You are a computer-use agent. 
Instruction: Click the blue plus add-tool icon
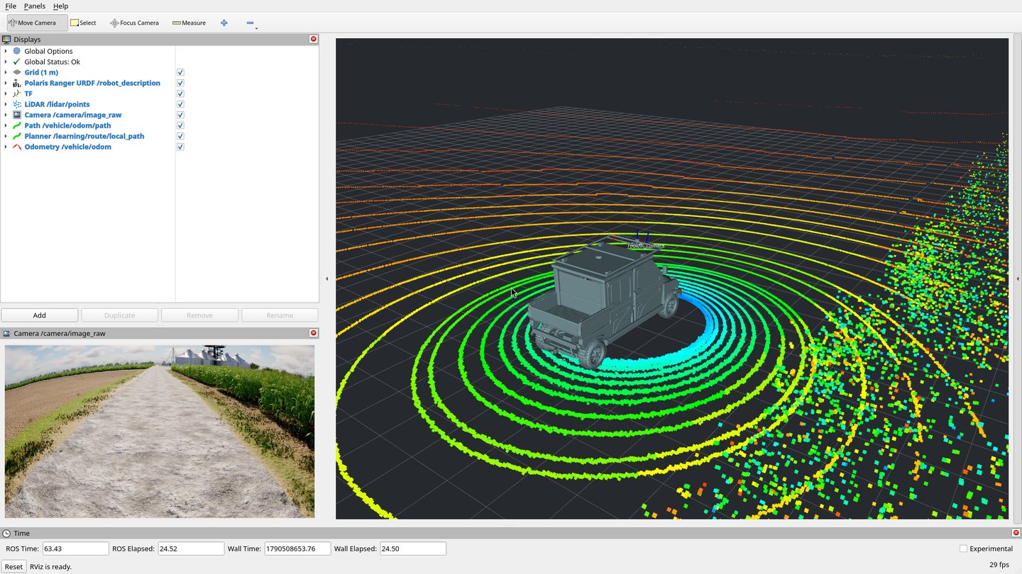224,23
